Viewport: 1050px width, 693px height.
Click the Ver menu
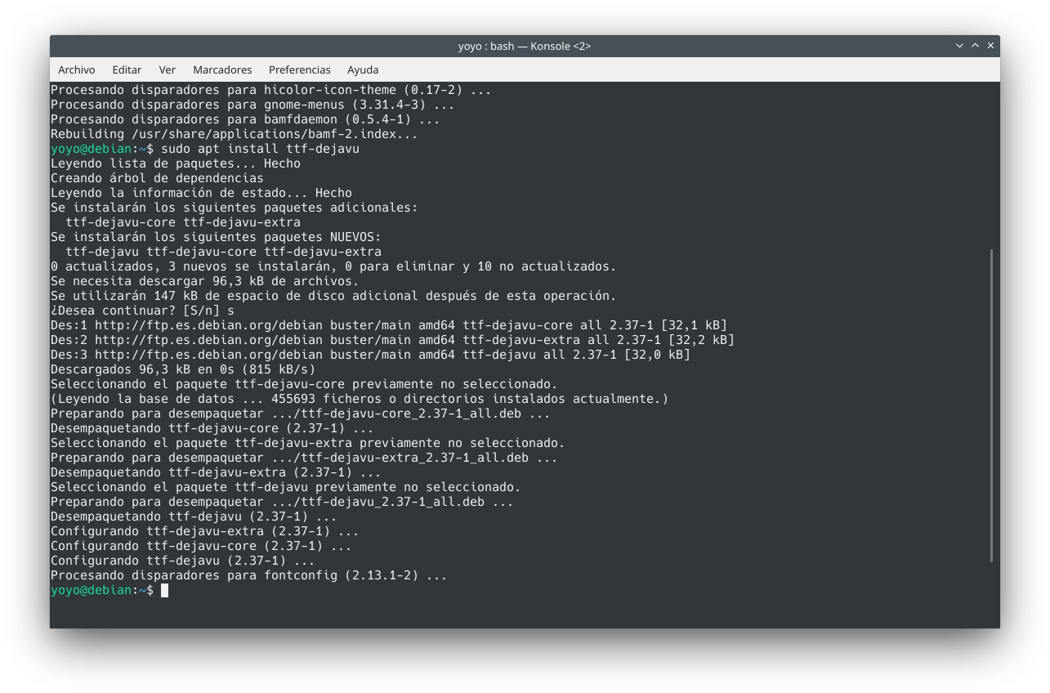tap(167, 69)
